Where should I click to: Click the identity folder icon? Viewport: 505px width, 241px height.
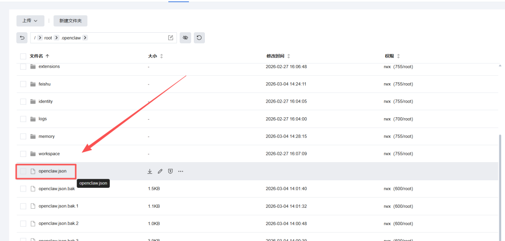coord(33,101)
